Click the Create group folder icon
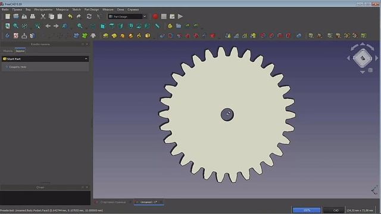381x214 pixels. (x=179, y=26)
